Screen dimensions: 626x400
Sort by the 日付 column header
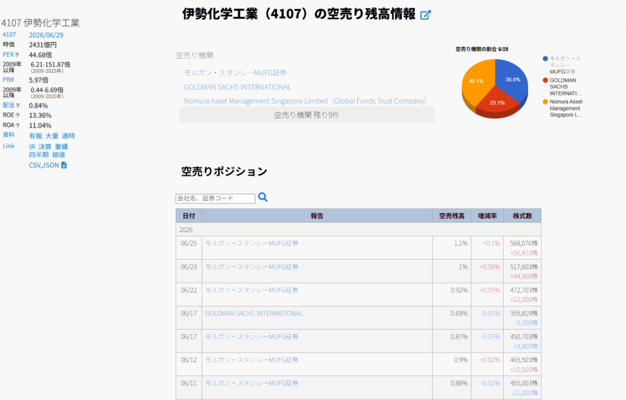tap(189, 216)
